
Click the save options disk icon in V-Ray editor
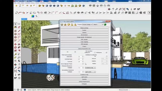(62, 25)
